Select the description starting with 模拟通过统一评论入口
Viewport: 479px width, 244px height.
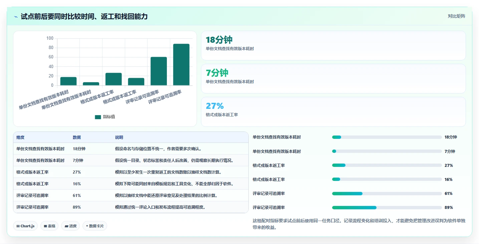pos(160,207)
